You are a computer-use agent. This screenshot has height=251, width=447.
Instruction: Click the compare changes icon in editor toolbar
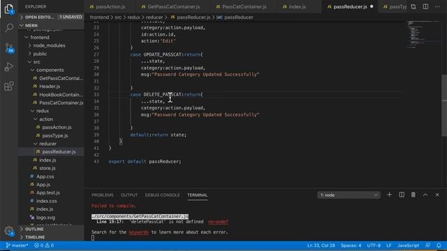point(413,6)
